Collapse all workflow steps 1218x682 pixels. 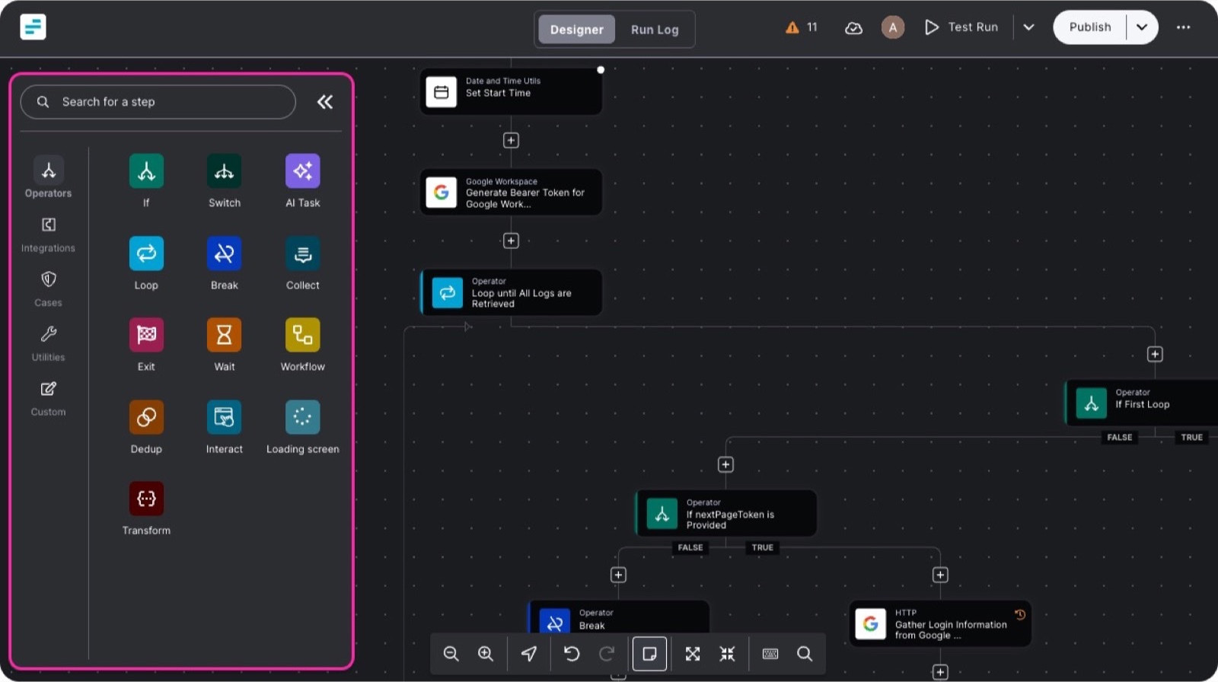point(728,654)
